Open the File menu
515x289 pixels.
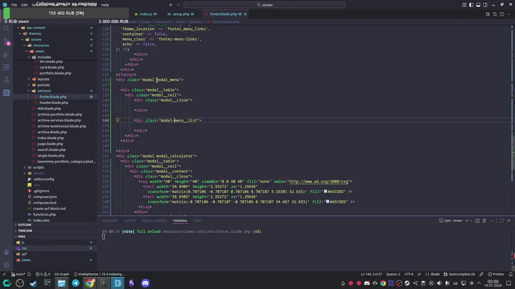tap(14, 5)
